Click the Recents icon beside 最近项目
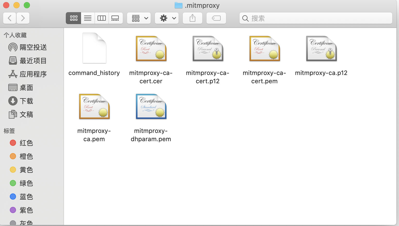 (13, 61)
